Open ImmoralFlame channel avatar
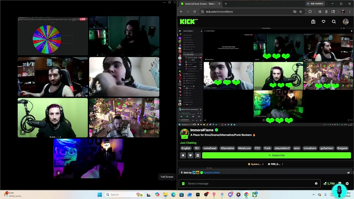The height and width of the screenshot is (199, 354). [184, 133]
